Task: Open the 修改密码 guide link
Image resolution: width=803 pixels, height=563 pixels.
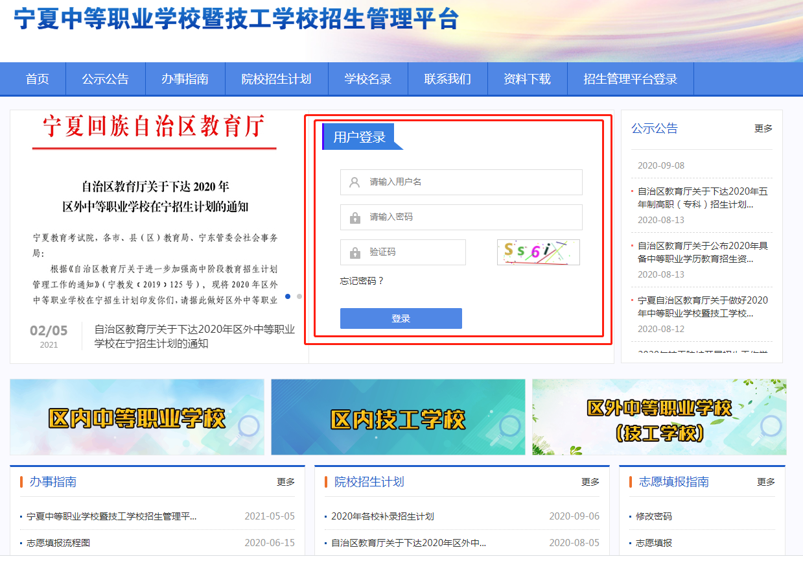Action: pos(654,516)
